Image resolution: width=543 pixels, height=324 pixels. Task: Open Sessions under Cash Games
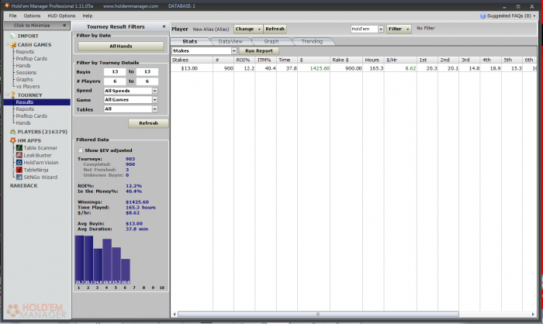[26, 72]
